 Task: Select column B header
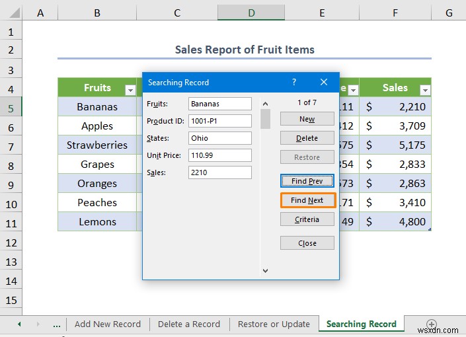click(97, 13)
